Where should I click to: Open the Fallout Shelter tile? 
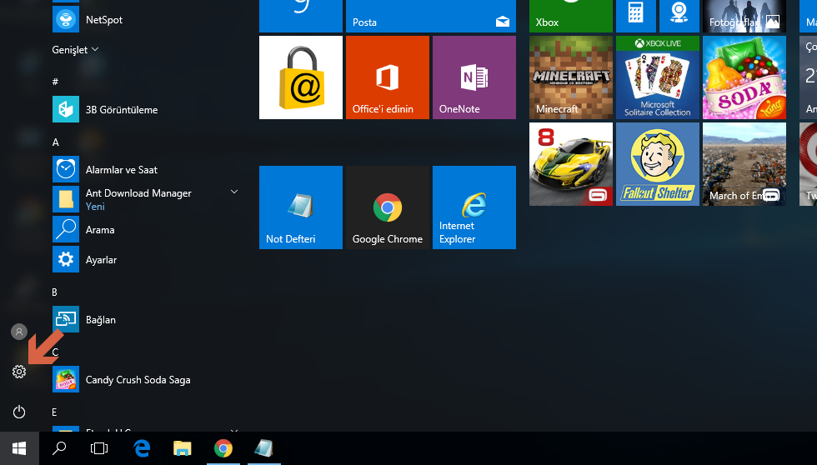tap(658, 164)
